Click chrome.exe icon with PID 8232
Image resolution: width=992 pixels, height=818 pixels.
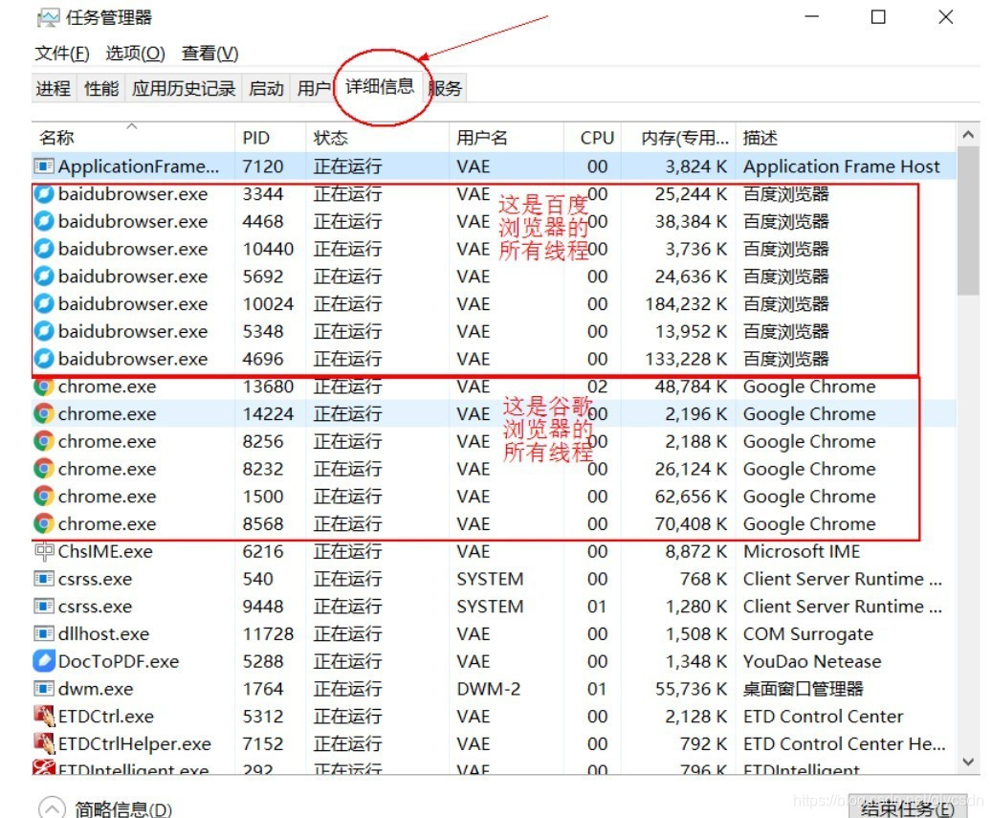coord(44,469)
